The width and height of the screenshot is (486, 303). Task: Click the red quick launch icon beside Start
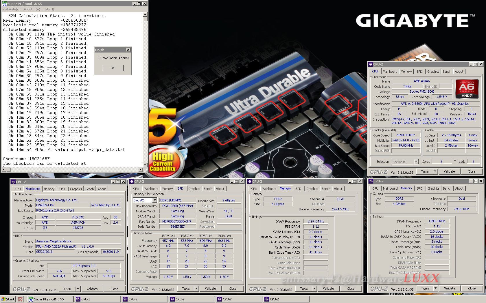(x=20, y=299)
